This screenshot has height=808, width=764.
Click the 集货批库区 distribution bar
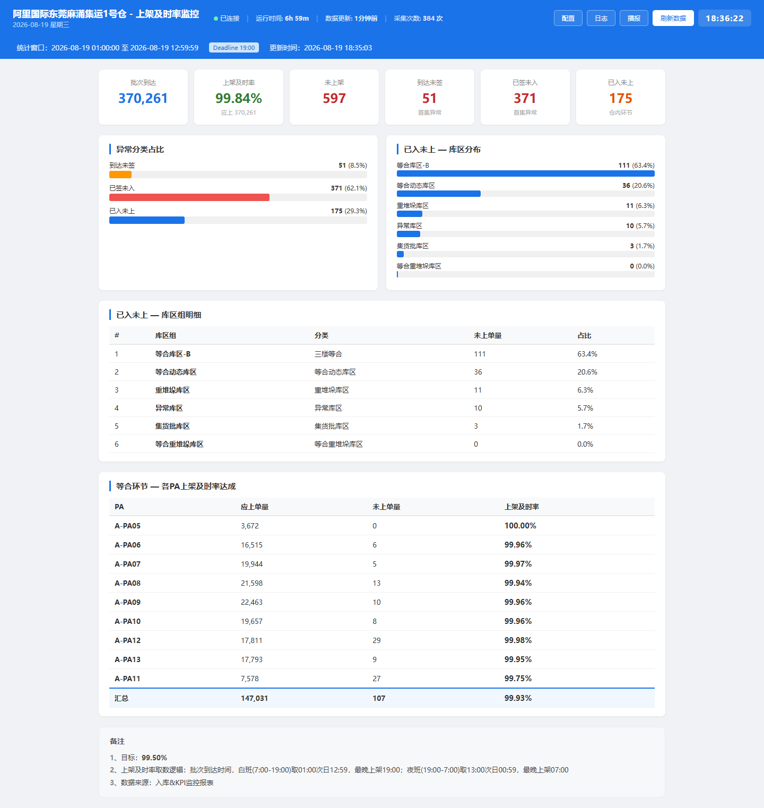click(401, 254)
